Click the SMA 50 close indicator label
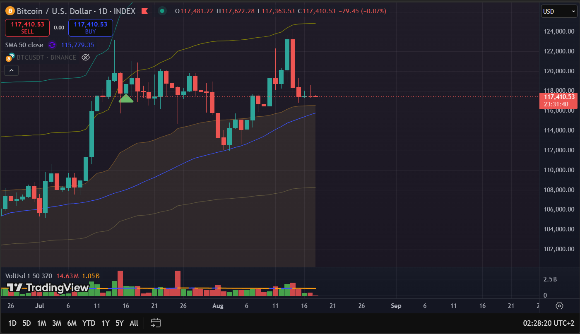The width and height of the screenshot is (580, 334). 24,45
